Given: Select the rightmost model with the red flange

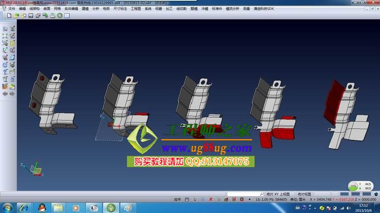Looking at the screenshot, I should click(x=347, y=114).
